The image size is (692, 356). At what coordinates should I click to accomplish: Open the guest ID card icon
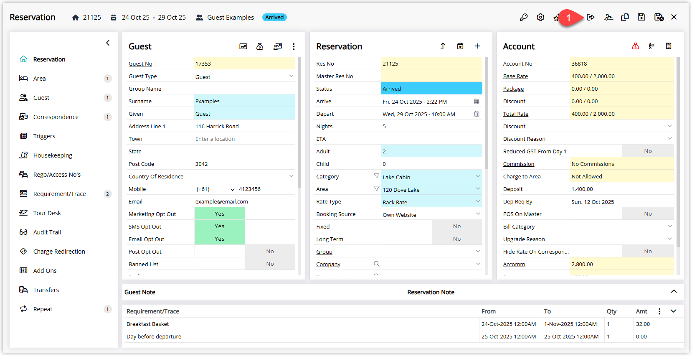tap(243, 46)
